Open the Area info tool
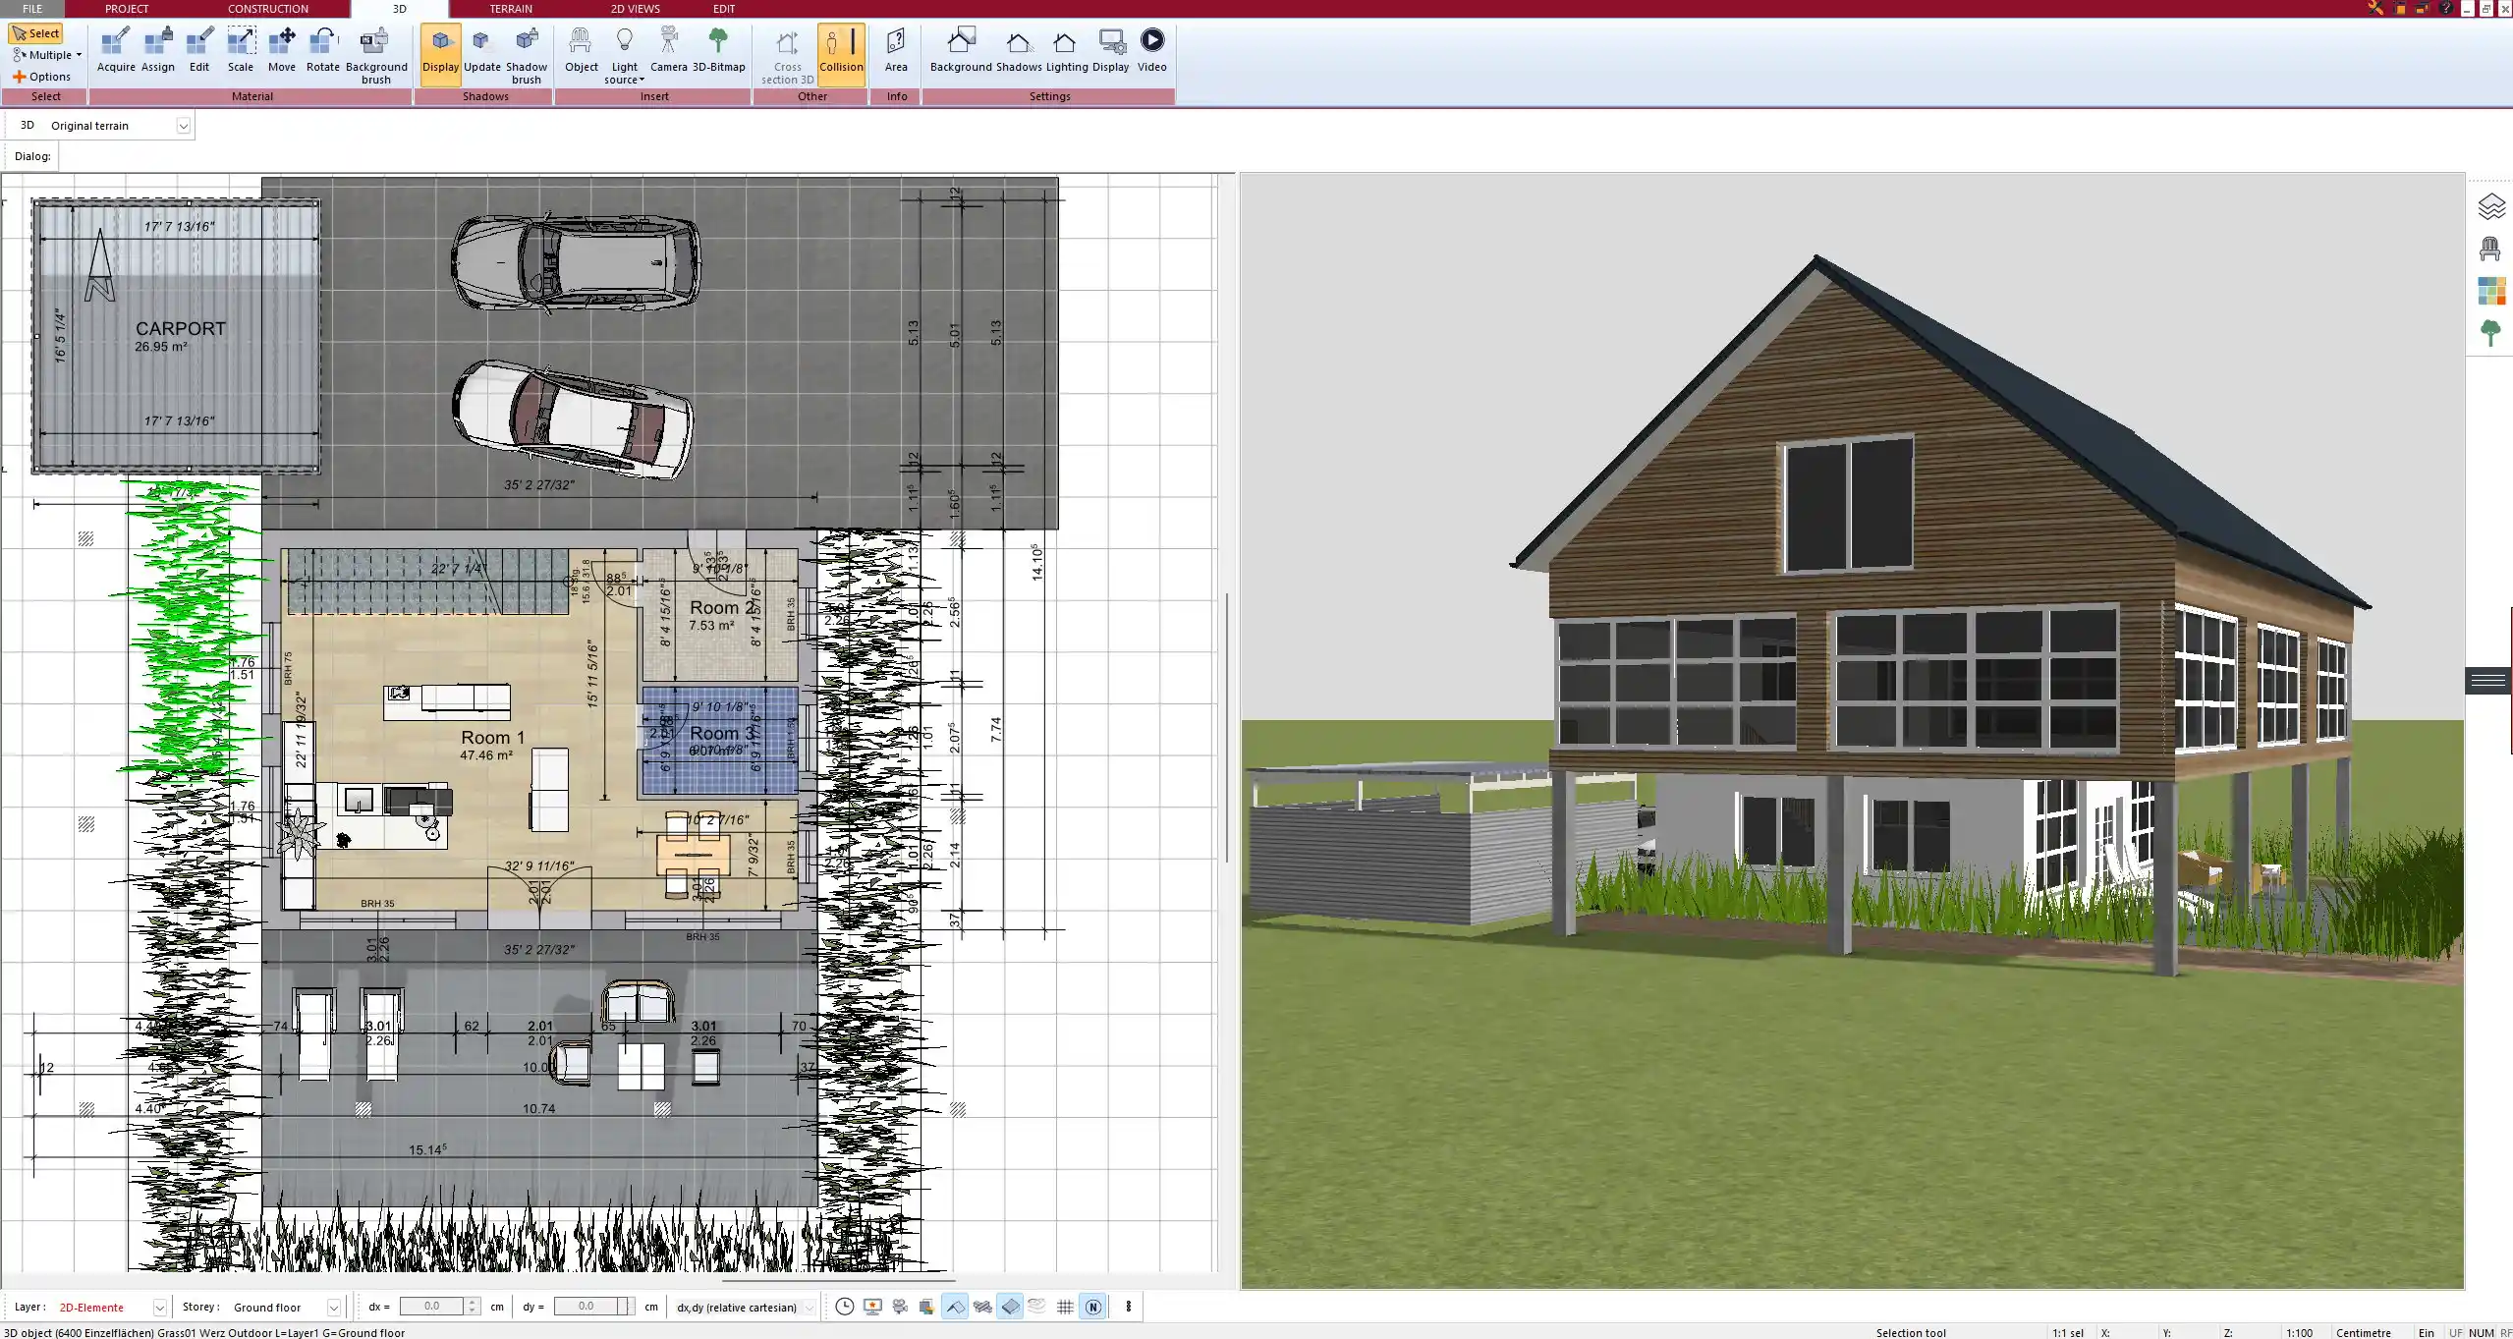Image resolution: width=2513 pixels, height=1339 pixels. (x=896, y=51)
